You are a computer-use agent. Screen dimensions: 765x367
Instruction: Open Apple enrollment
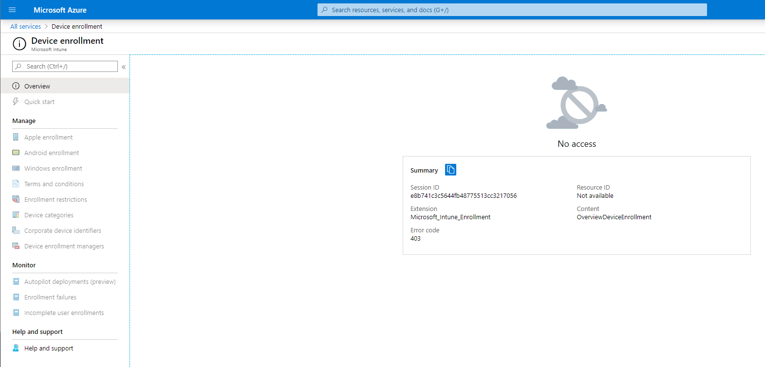49,137
